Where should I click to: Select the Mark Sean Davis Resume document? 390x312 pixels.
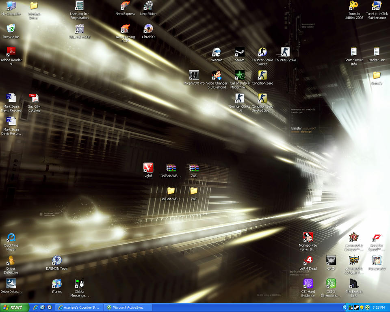(11, 103)
